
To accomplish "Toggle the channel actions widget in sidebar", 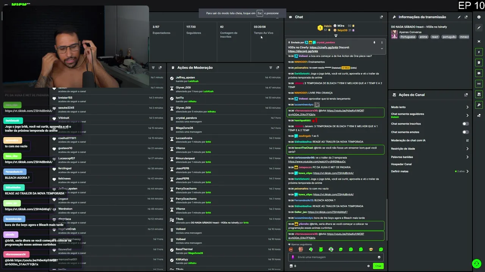I will [479, 94].
